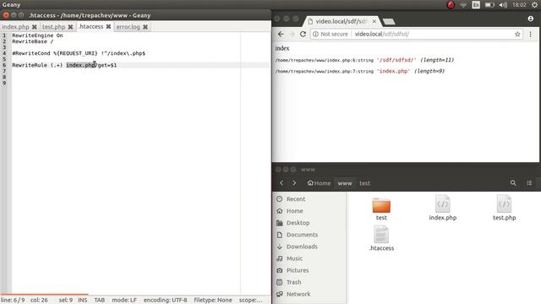Open Network in file manager sidebar

[x=298, y=294]
